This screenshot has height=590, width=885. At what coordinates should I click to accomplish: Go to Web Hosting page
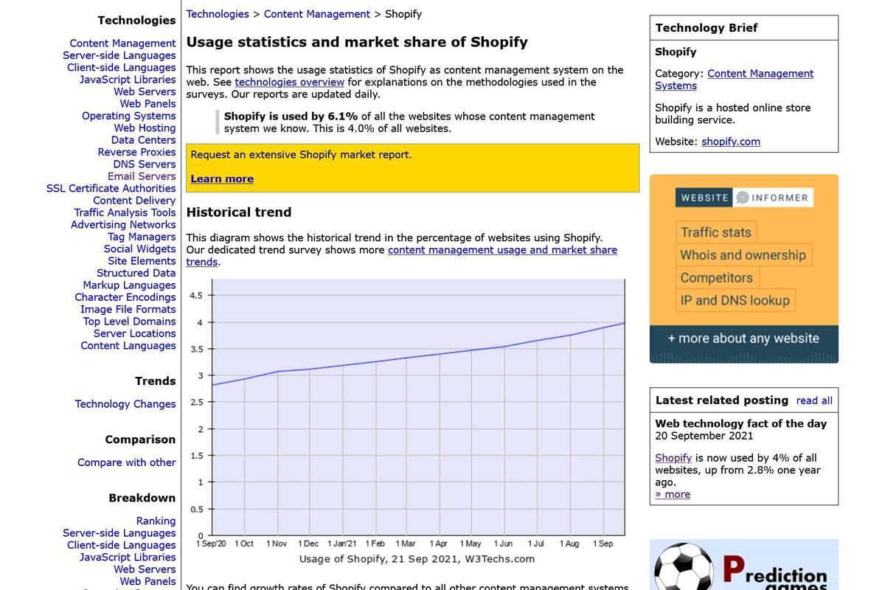145,128
